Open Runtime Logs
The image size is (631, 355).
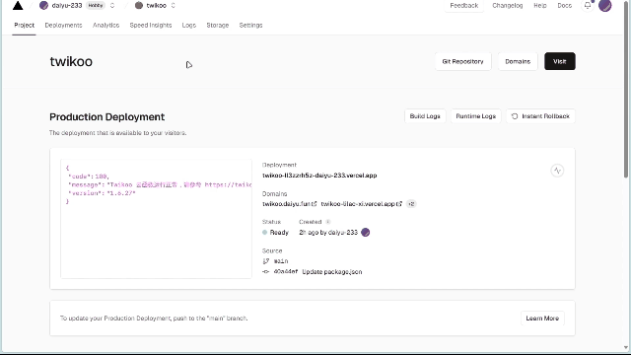tap(475, 116)
